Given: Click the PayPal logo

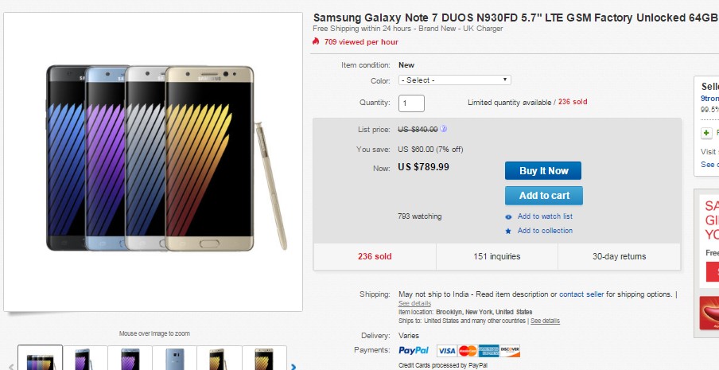Looking at the screenshot, I should (x=414, y=350).
